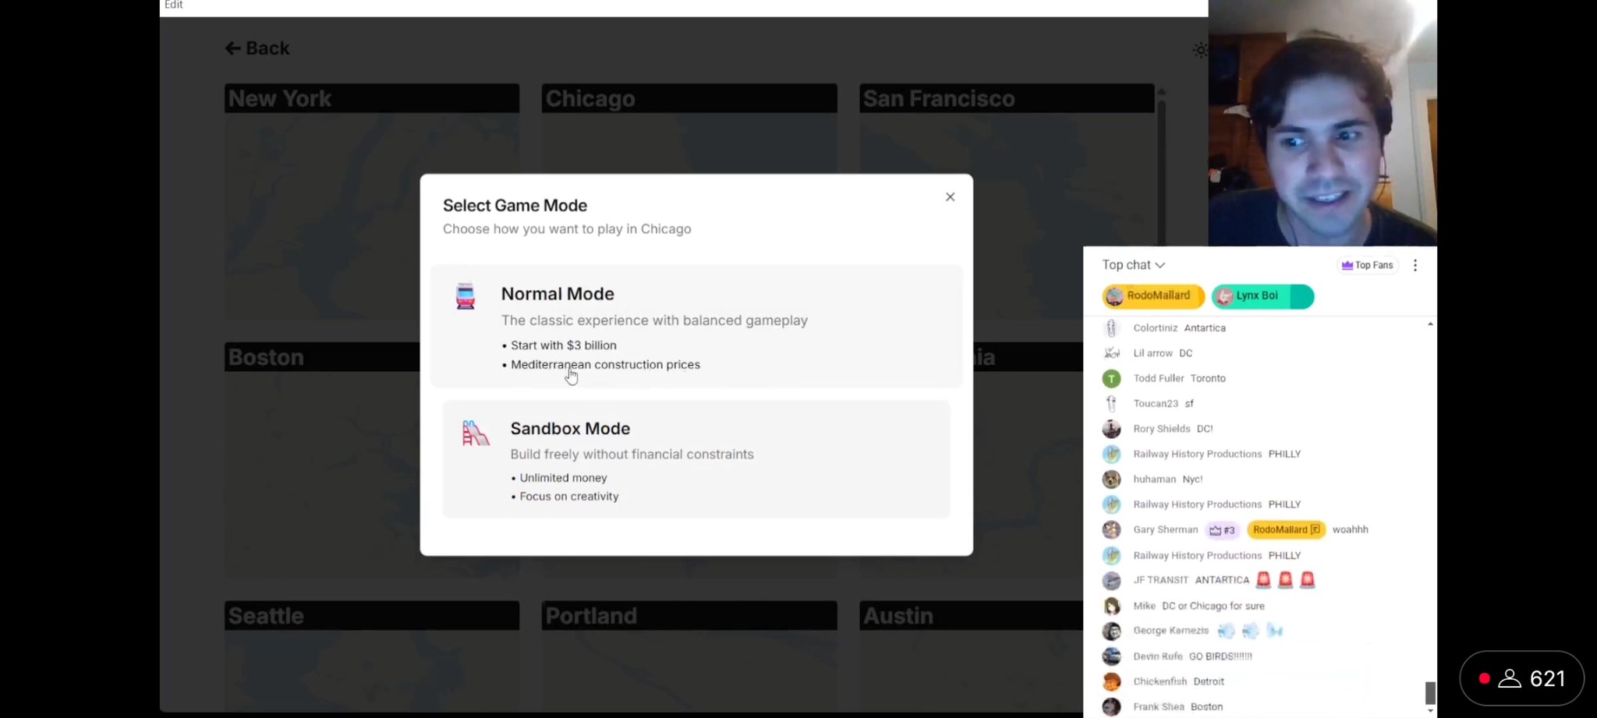Choose the Sandbox Mode option

(696, 459)
